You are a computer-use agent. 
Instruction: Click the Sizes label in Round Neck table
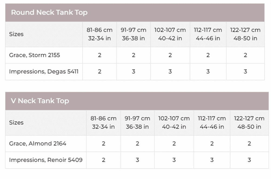point(16,34)
